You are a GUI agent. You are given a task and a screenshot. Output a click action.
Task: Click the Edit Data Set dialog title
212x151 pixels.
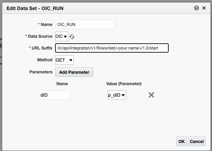(x=35, y=8)
